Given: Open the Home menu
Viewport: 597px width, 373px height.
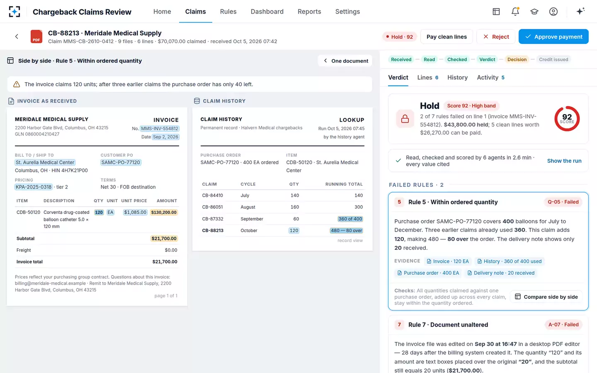Looking at the screenshot, I should [162, 12].
